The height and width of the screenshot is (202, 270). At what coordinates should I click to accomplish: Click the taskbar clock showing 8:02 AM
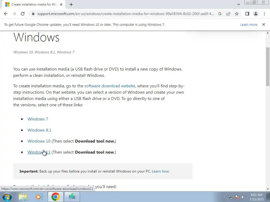point(256,197)
